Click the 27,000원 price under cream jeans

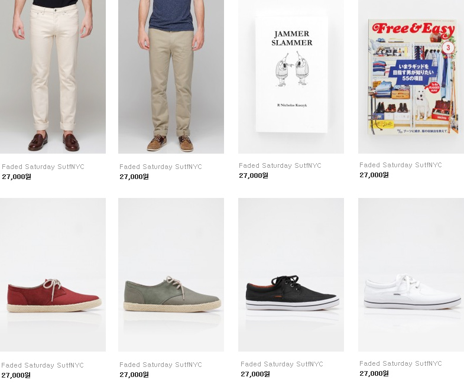coord(17,177)
